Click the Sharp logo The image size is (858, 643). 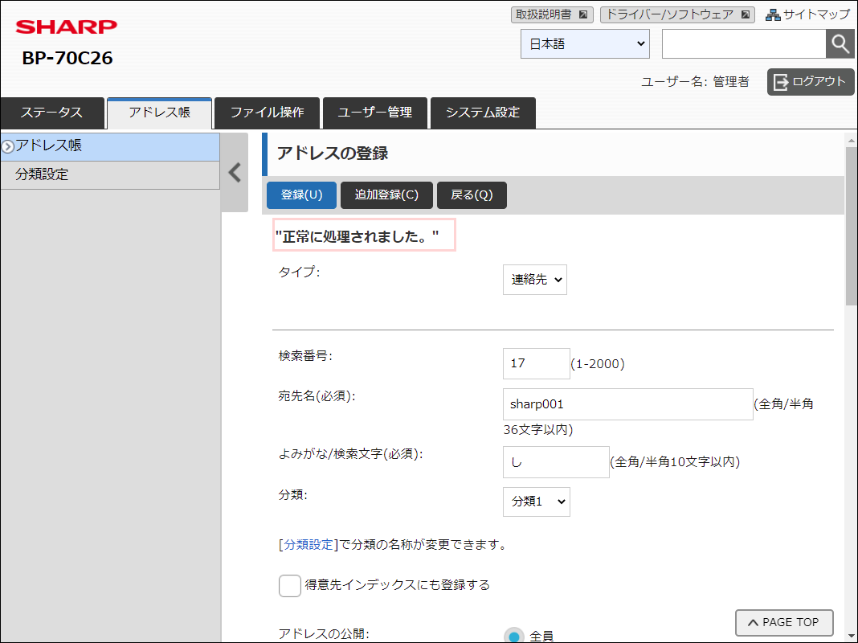(66, 27)
